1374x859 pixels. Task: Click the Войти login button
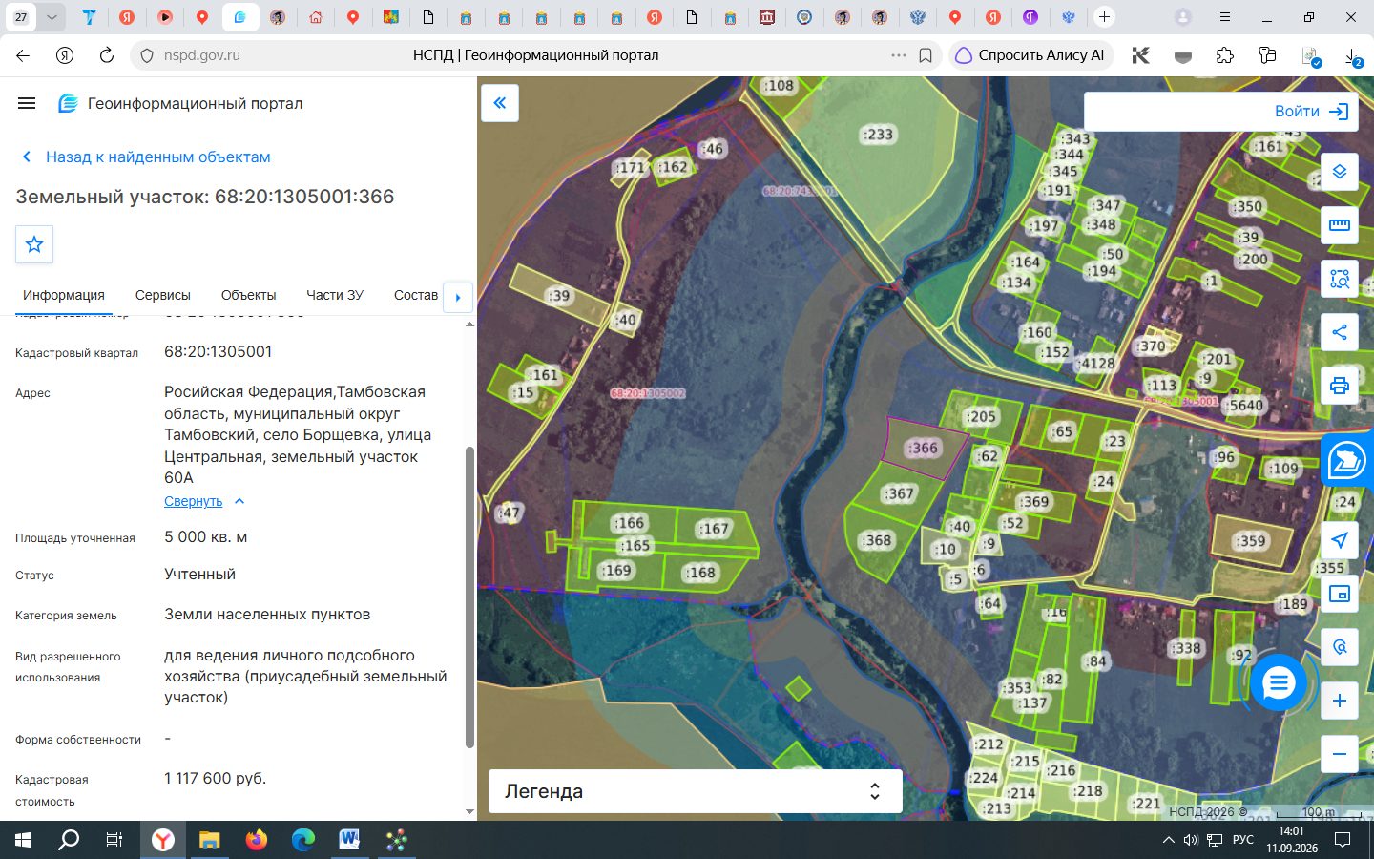click(1311, 112)
